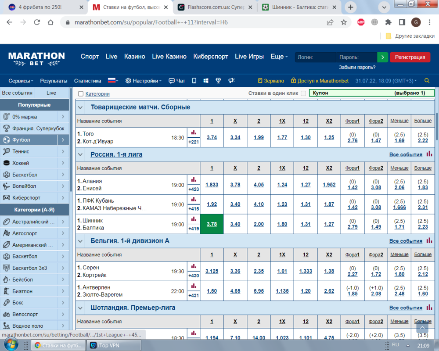Collapse the Шотландия. Премьер-лига section
This screenshot has width=439, height=351.
(x=80, y=308)
